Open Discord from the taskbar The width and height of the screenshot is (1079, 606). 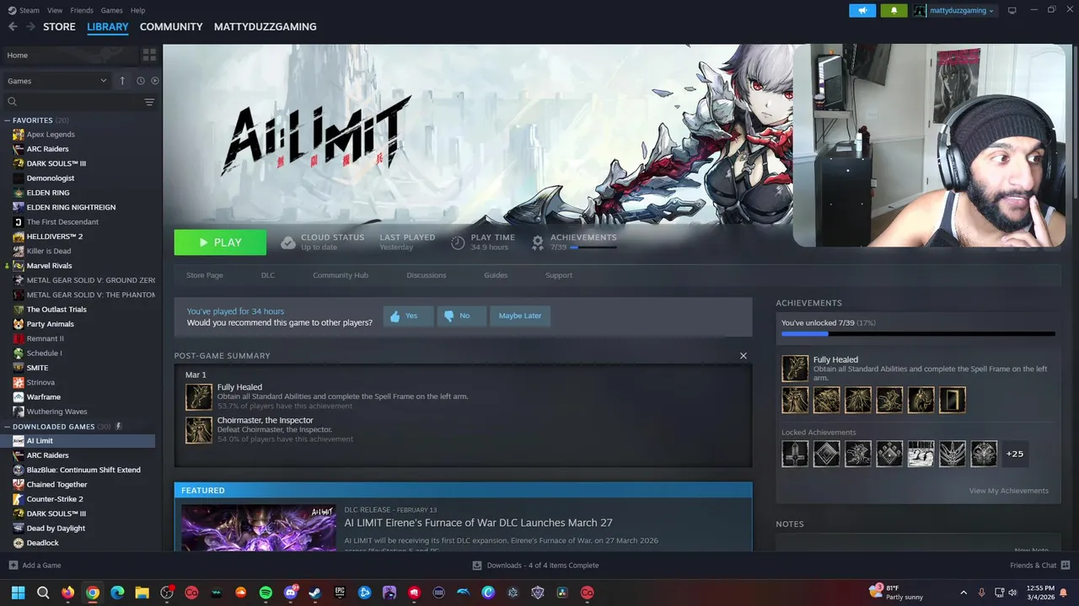tap(291, 593)
